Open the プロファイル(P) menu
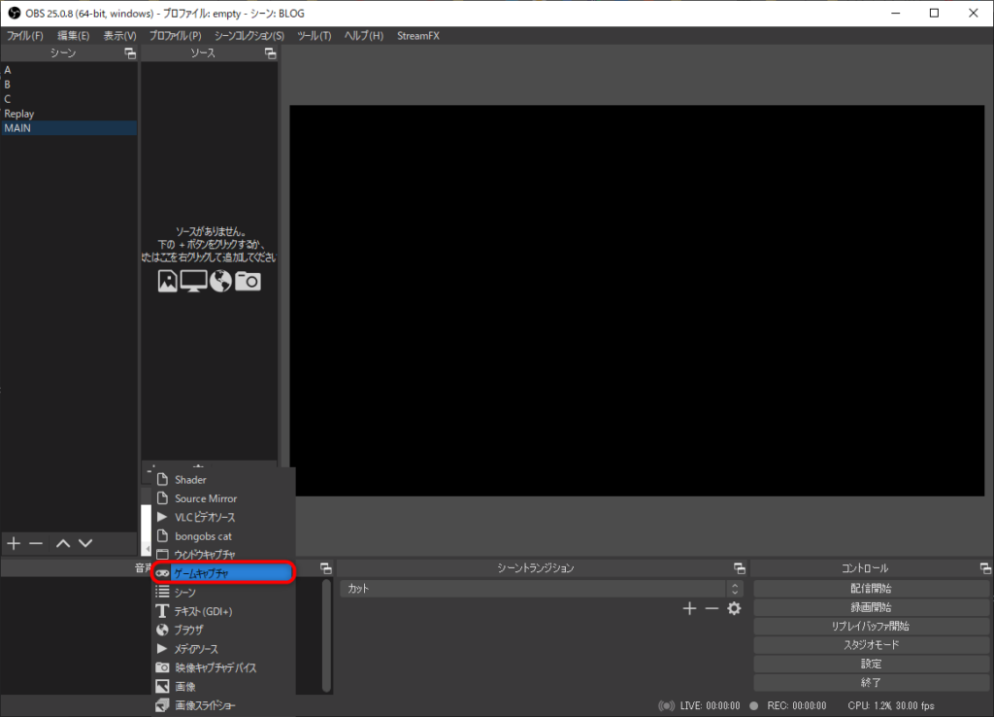This screenshot has height=717, width=994. (175, 36)
